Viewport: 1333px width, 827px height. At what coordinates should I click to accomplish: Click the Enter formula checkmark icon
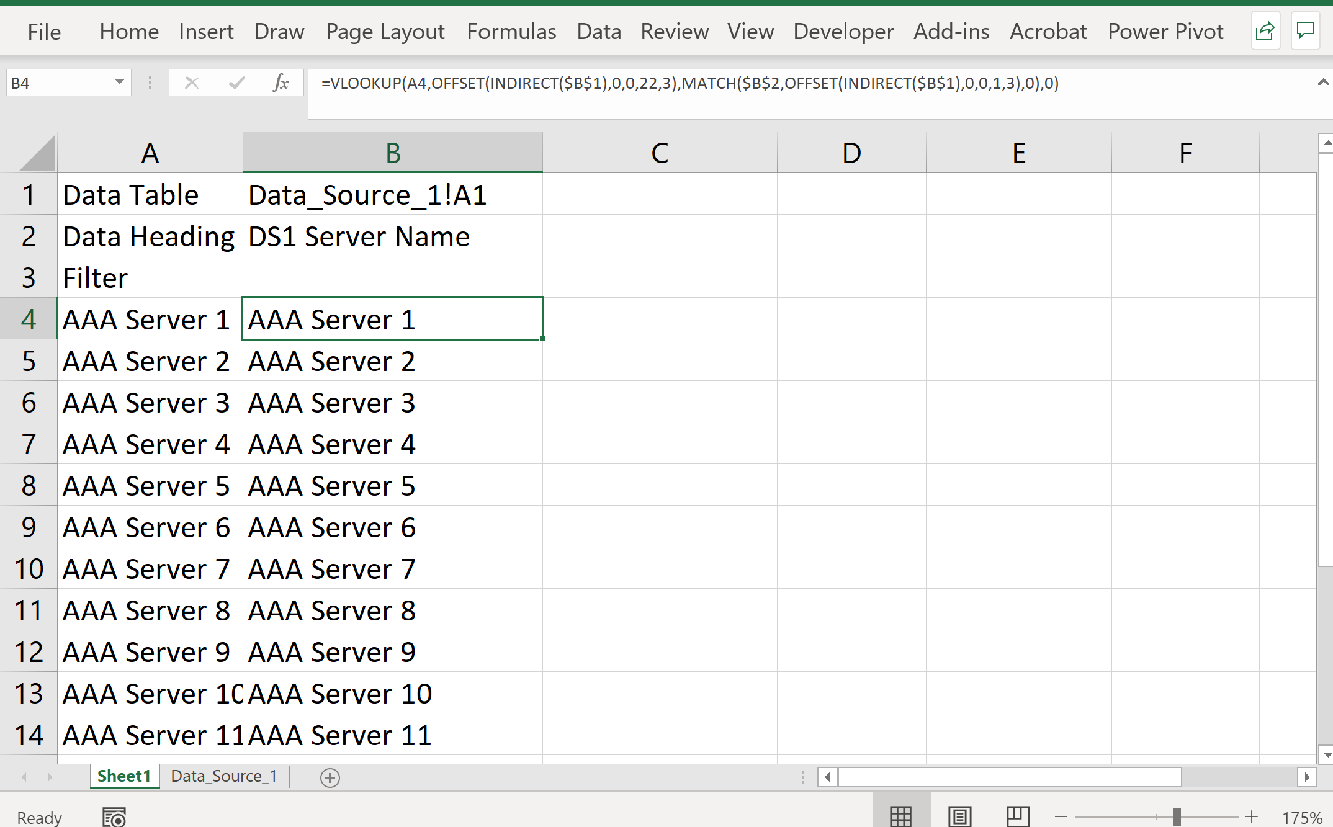[x=236, y=83]
